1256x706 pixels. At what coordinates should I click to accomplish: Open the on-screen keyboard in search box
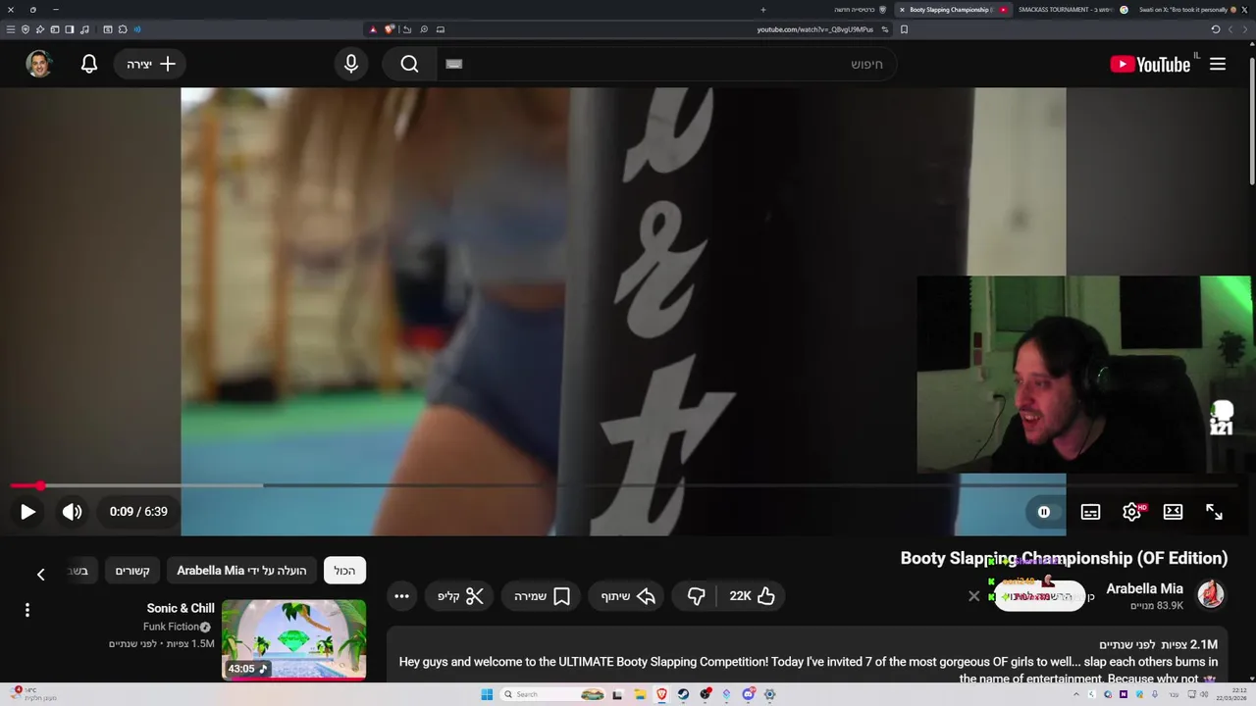tap(453, 64)
